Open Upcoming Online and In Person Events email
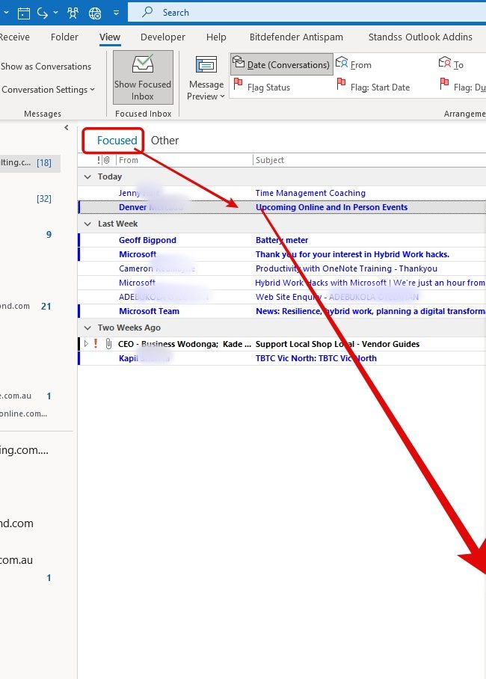This screenshot has height=679, width=486. click(x=282, y=207)
